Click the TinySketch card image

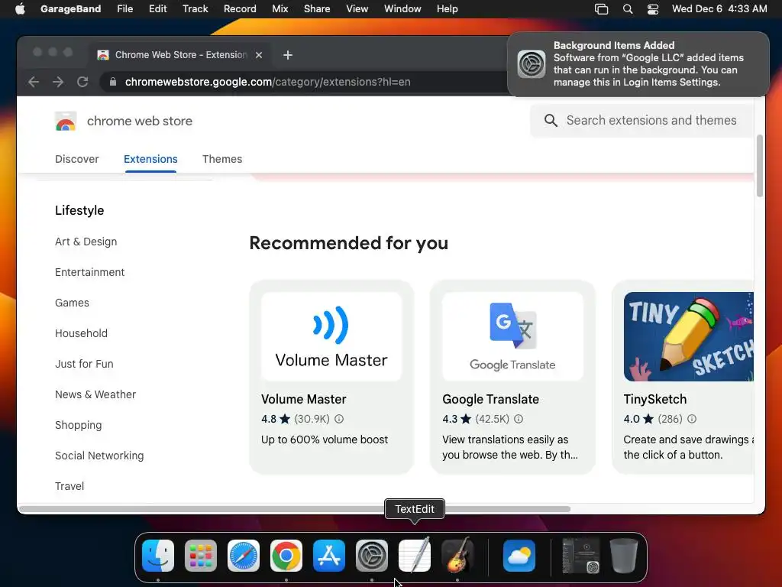[688, 336]
